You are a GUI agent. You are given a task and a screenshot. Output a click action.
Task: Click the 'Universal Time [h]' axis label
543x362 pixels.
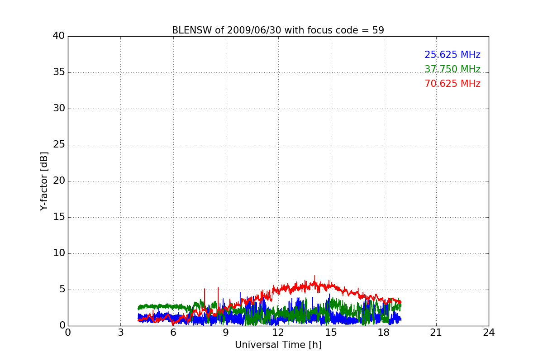278,345
